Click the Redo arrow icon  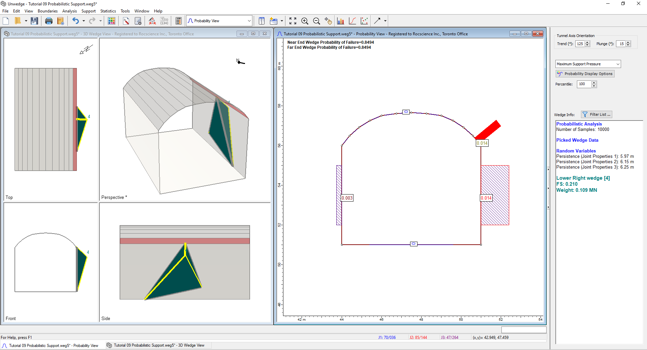(92, 21)
